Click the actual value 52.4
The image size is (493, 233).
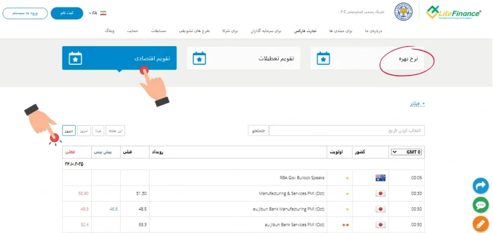85,225
